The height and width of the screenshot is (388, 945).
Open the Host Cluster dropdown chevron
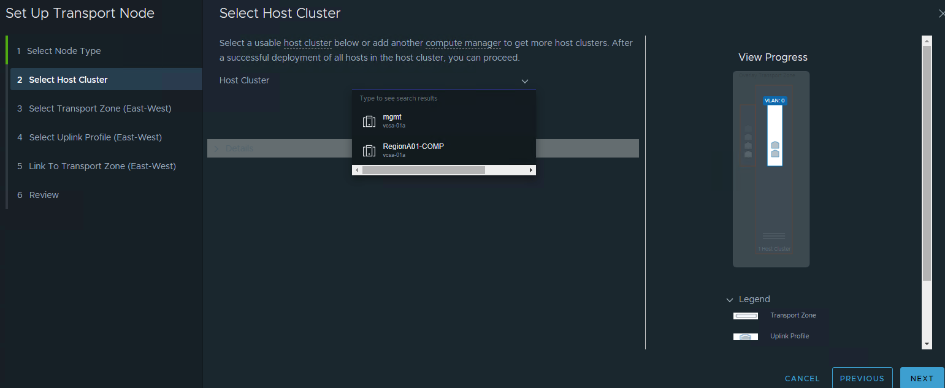click(x=525, y=81)
